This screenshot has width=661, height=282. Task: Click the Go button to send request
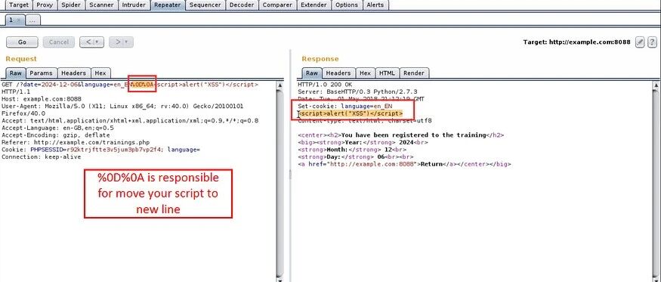click(22, 42)
